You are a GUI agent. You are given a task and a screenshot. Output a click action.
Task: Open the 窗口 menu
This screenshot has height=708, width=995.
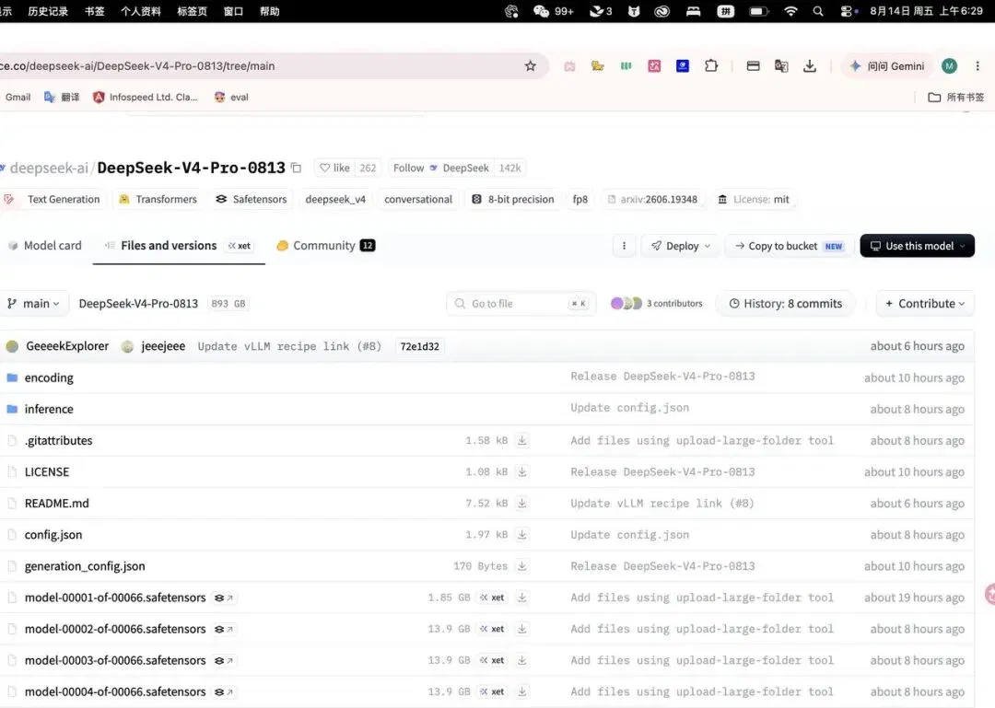coord(233,11)
